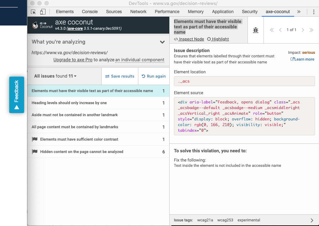This screenshot has width=319, height=226.
Task: Toggle the device toolbar icon
Action: click(43, 12)
